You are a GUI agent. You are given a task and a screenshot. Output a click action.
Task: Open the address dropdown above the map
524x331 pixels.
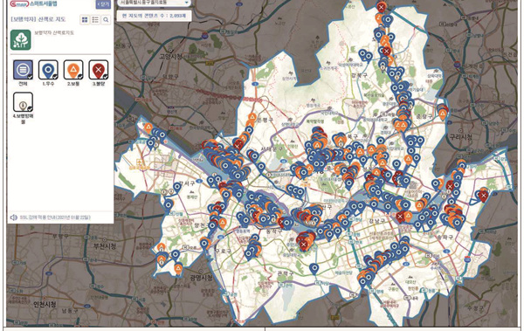[x=154, y=3]
